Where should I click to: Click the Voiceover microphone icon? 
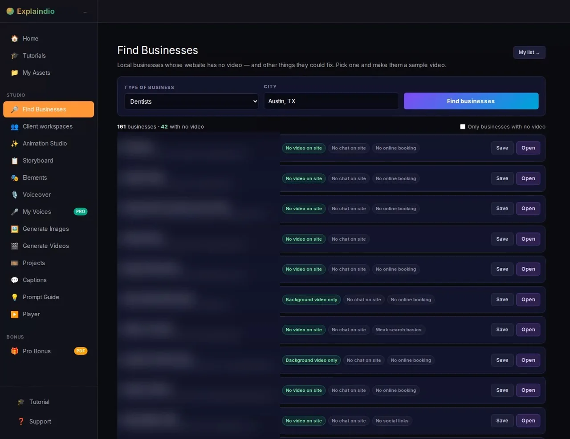15,195
